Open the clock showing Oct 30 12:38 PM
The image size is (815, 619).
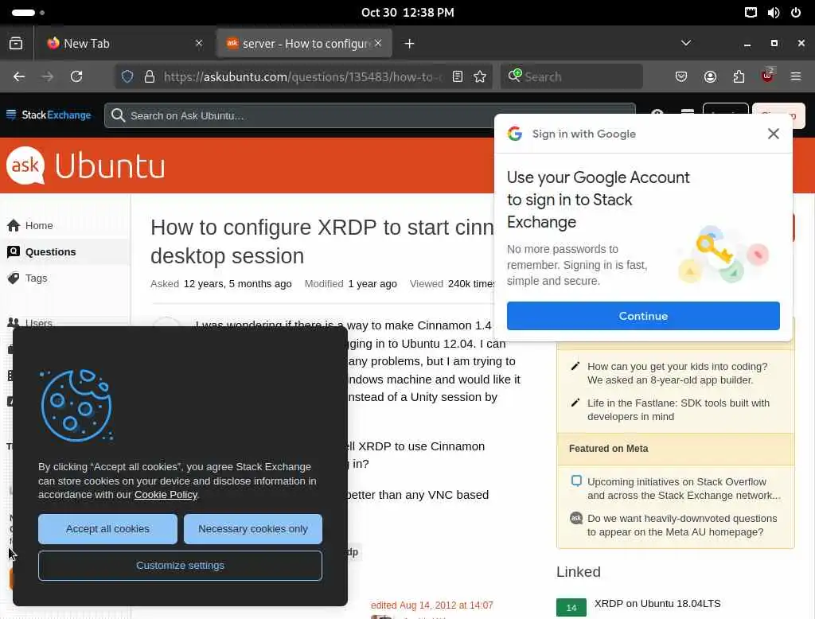(407, 13)
